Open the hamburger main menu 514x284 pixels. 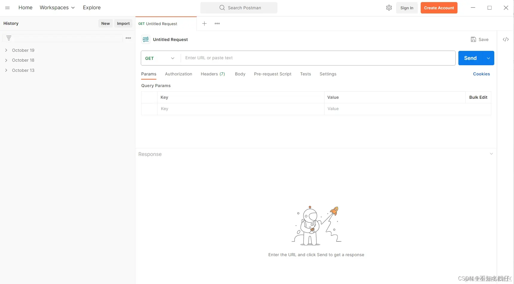pyautogui.click(x=7, y=8)
